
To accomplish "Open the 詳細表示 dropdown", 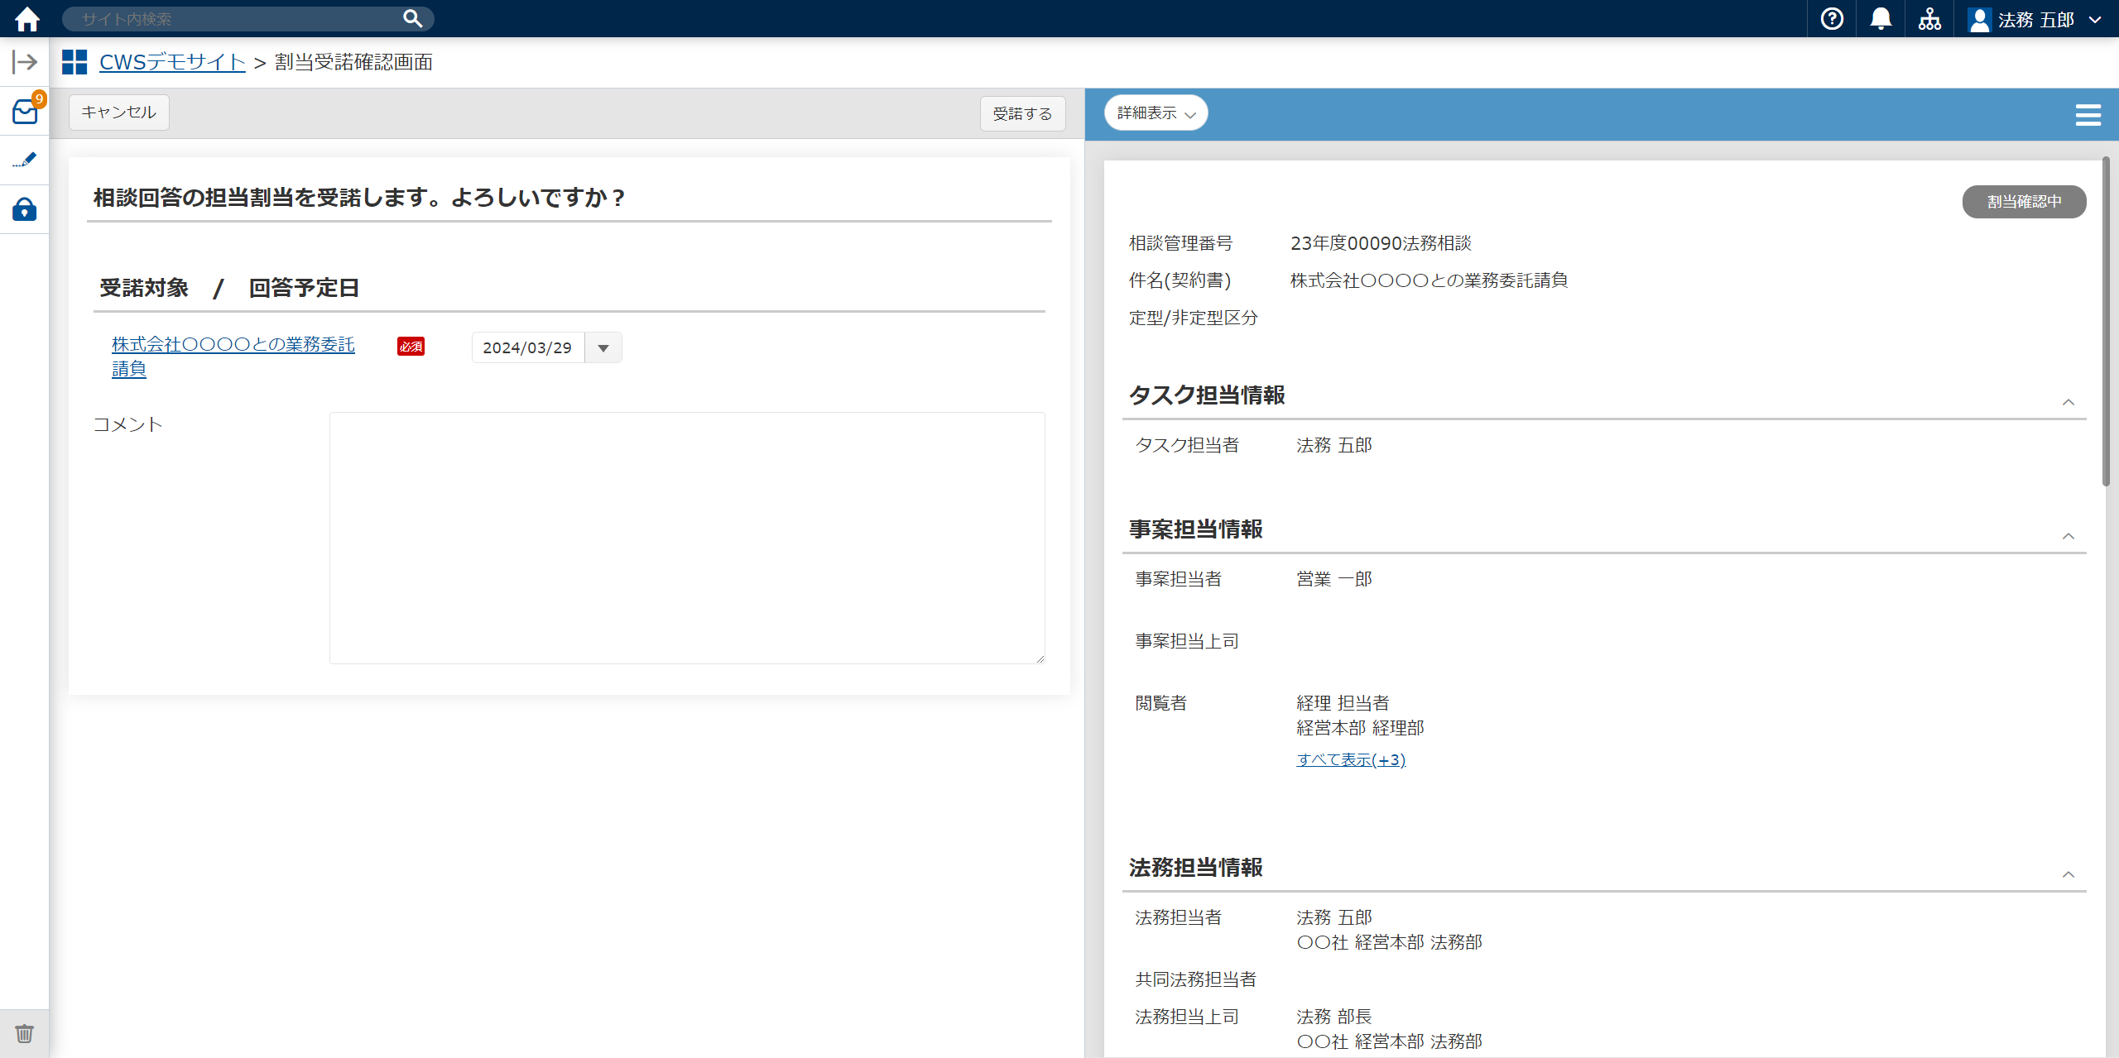I will point(1156,113).
